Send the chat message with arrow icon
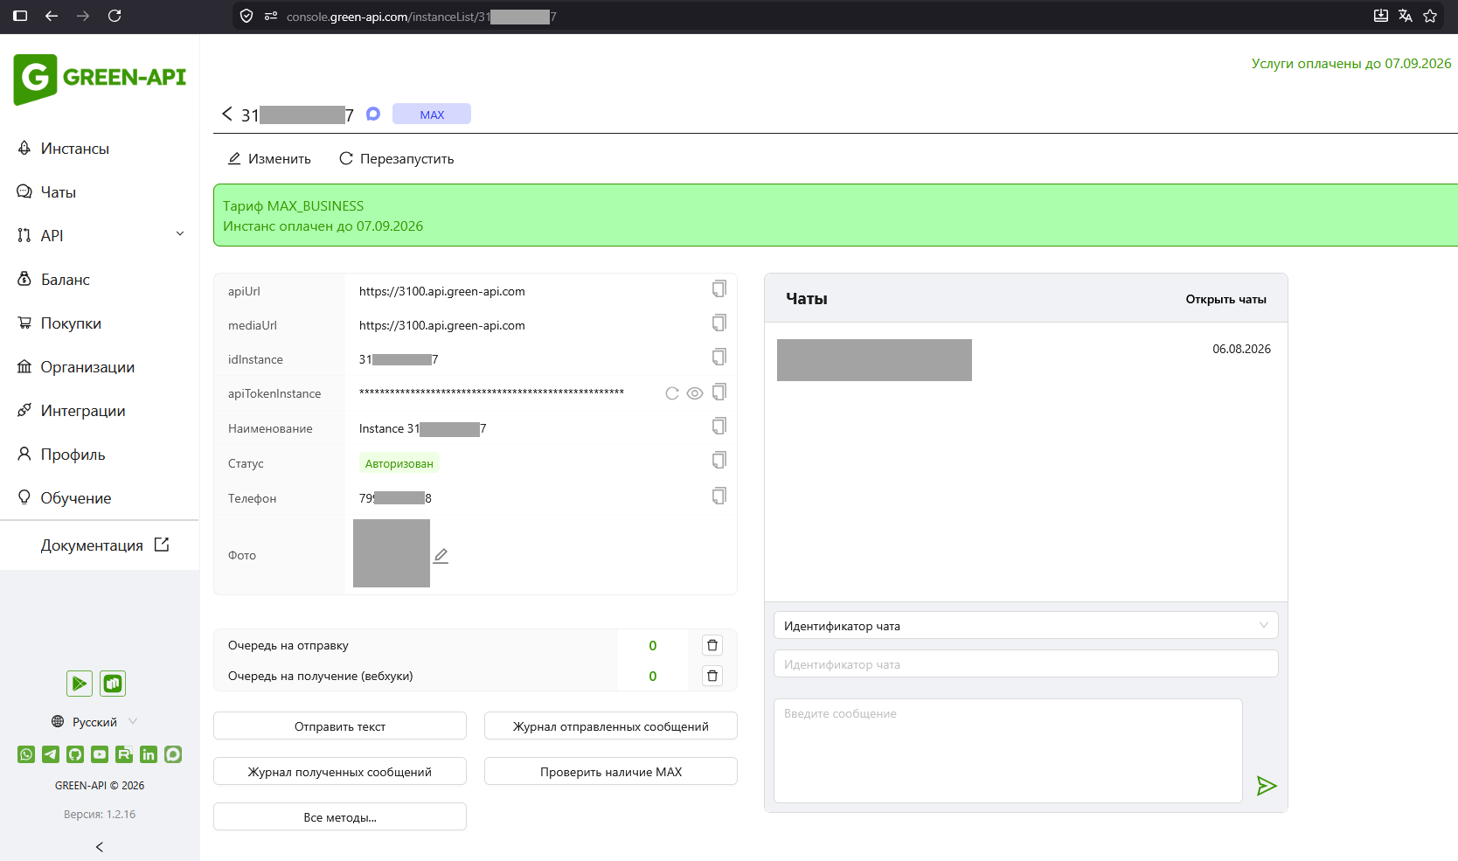The height and width of the screenshot is (861, 1458). (x=1267, y=786)
